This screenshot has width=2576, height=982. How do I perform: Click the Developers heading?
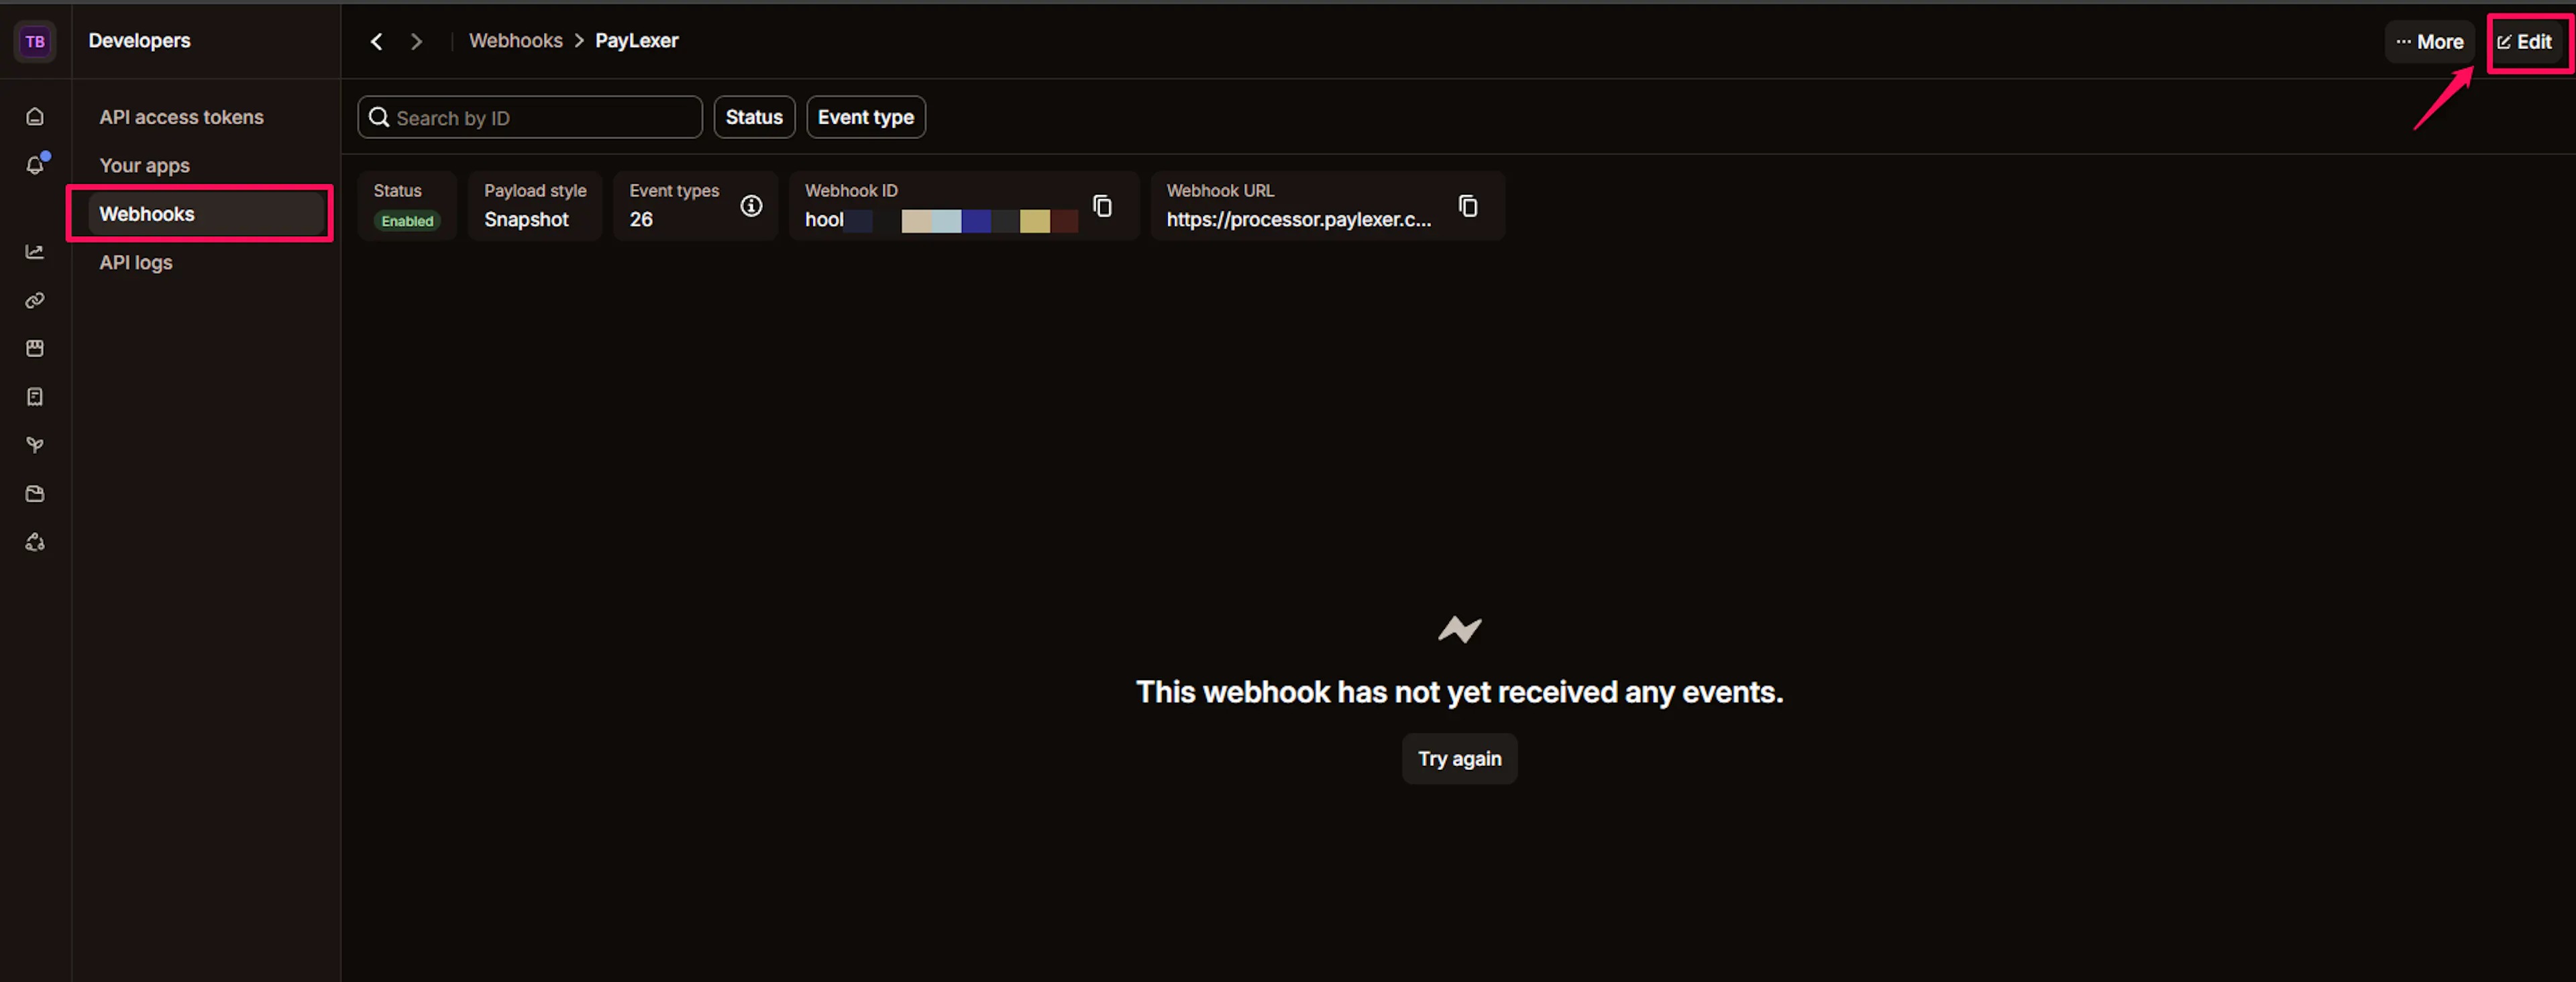click(139, 41)
